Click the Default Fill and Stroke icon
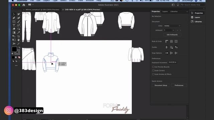The width and height of the screenshot is (214, 120). click(13, 53)
